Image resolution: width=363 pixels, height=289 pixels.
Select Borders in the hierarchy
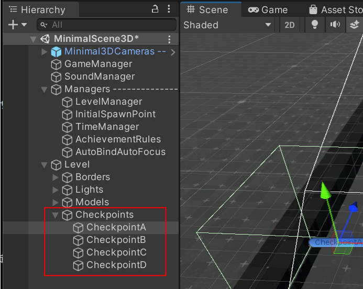93,177
